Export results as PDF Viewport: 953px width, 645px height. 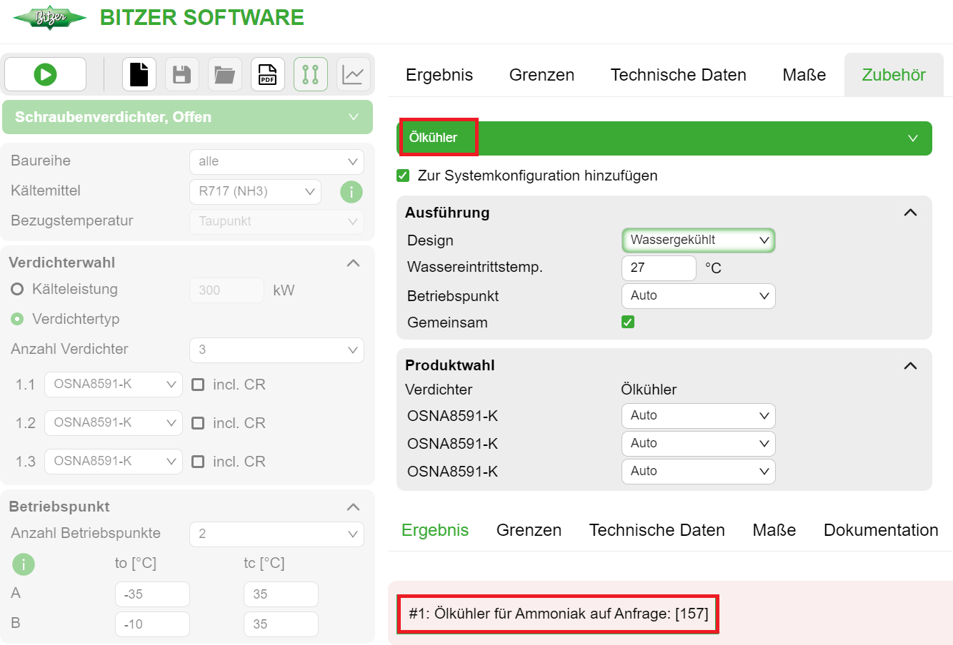click(267, 73)
